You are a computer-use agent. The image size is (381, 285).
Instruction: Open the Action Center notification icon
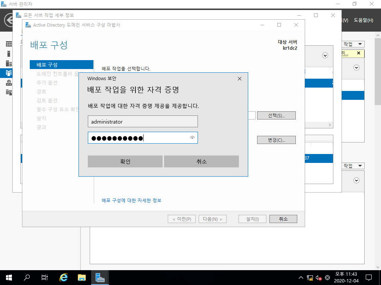pos(369,278)
